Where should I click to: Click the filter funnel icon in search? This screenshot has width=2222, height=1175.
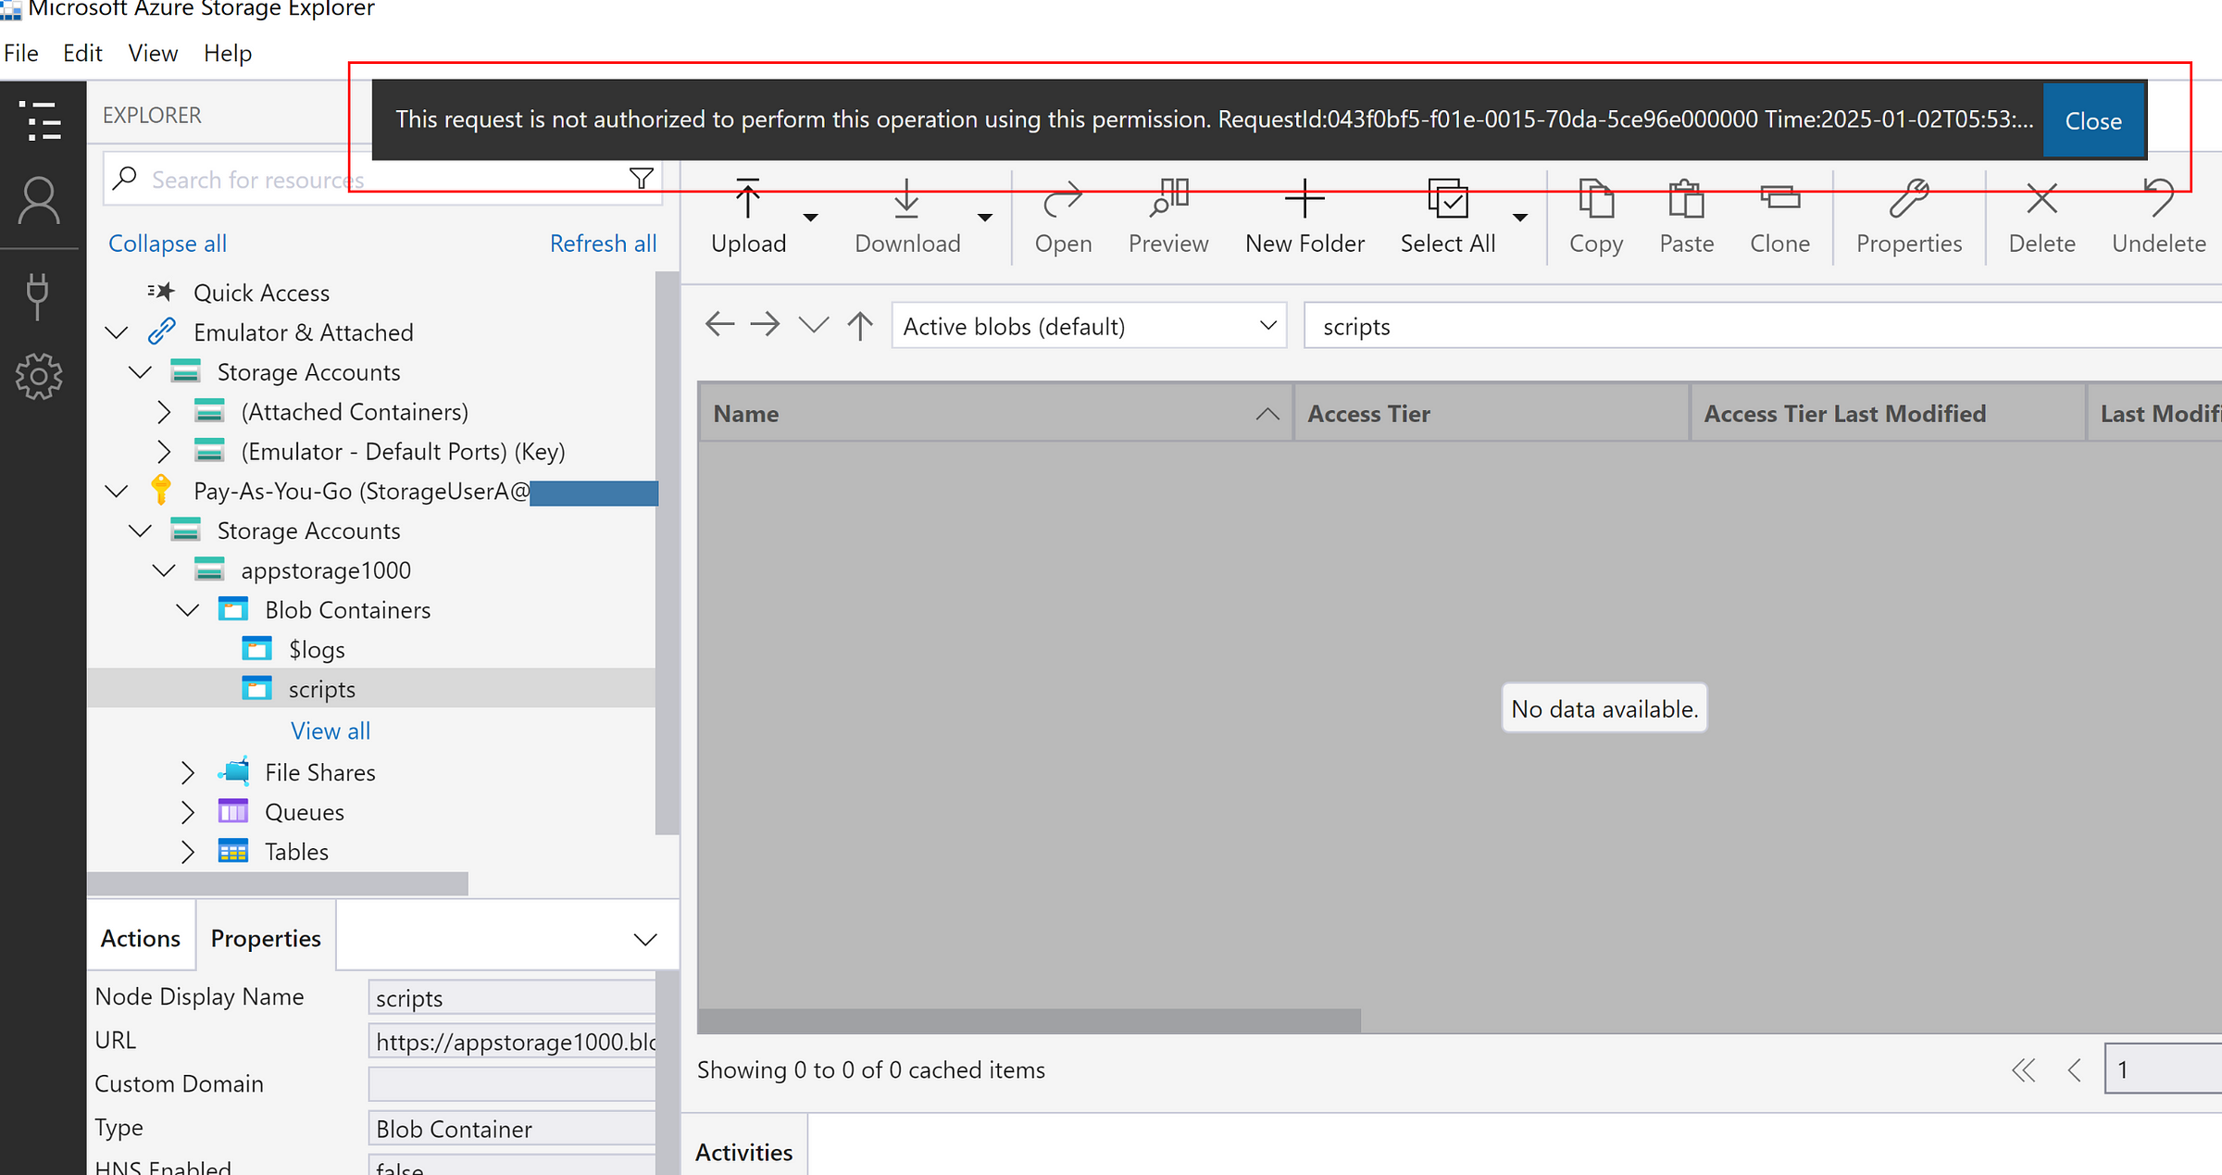pyautogui.click(x=642, y=179)
